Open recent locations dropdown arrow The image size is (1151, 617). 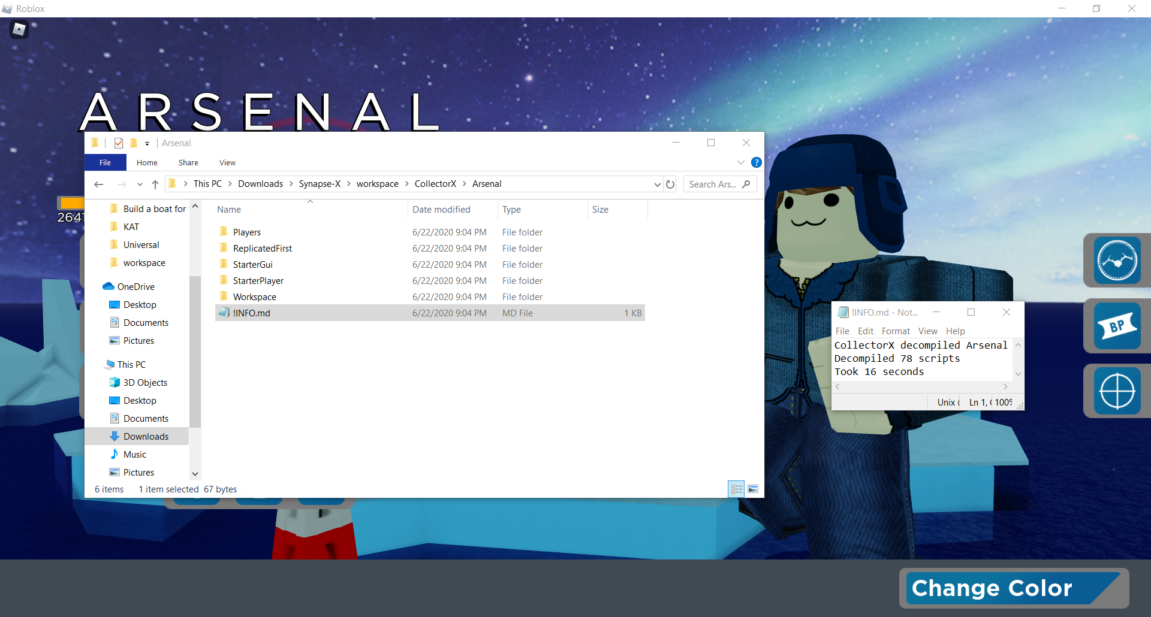tap(140, 185)
